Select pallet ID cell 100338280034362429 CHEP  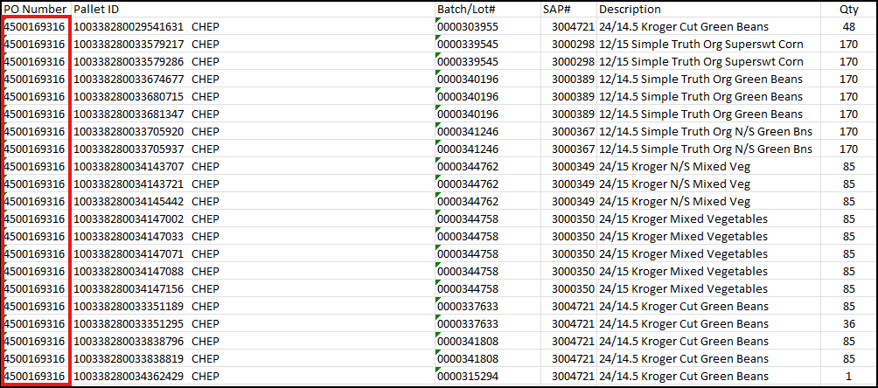253,376
